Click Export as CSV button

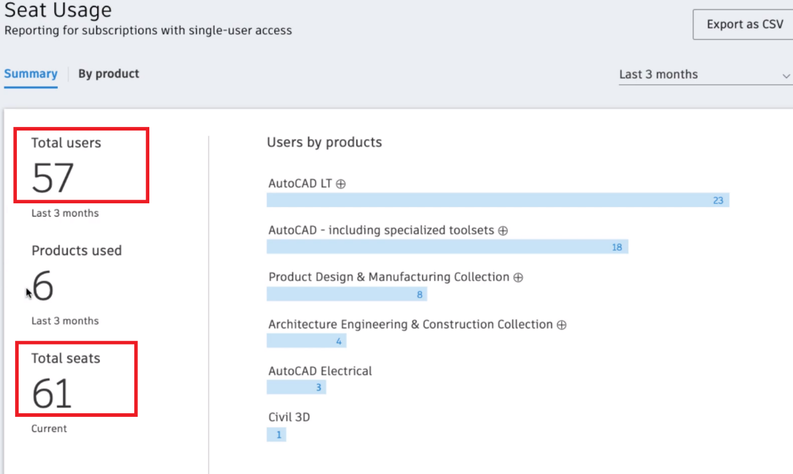pos(744,25)
